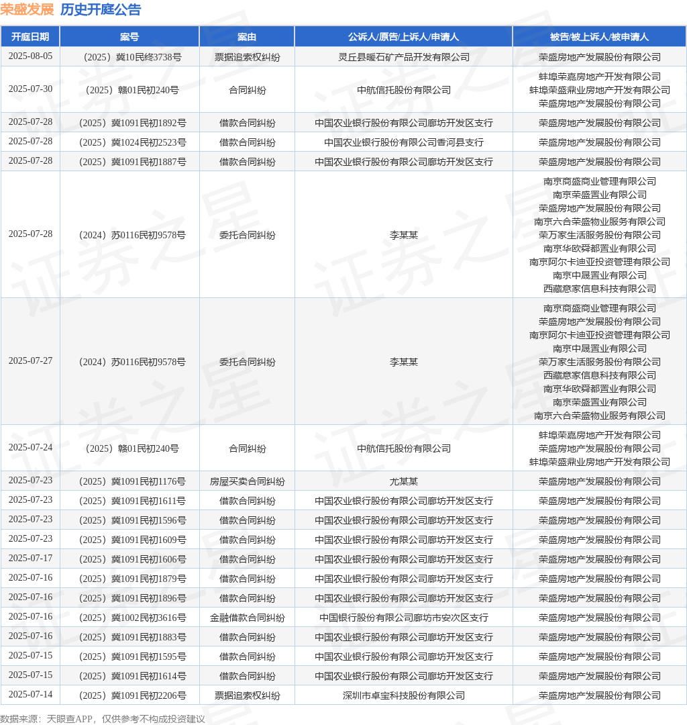The width and height of the screenshot is (687, 725).
Task: Select the 开庭日期 column header
Action: [x=30, y=37]
